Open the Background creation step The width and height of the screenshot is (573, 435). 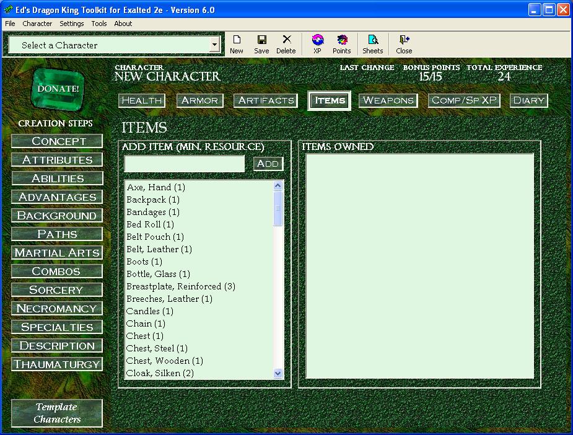[57, 216]
